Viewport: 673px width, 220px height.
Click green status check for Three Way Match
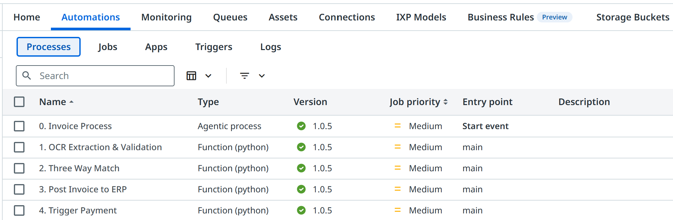[x=301, y=168]
